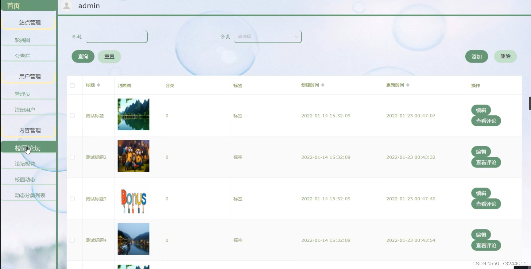
Task: Select 管理员 in the sidebar
Action: pyautogui.click(x=29, y=94)
